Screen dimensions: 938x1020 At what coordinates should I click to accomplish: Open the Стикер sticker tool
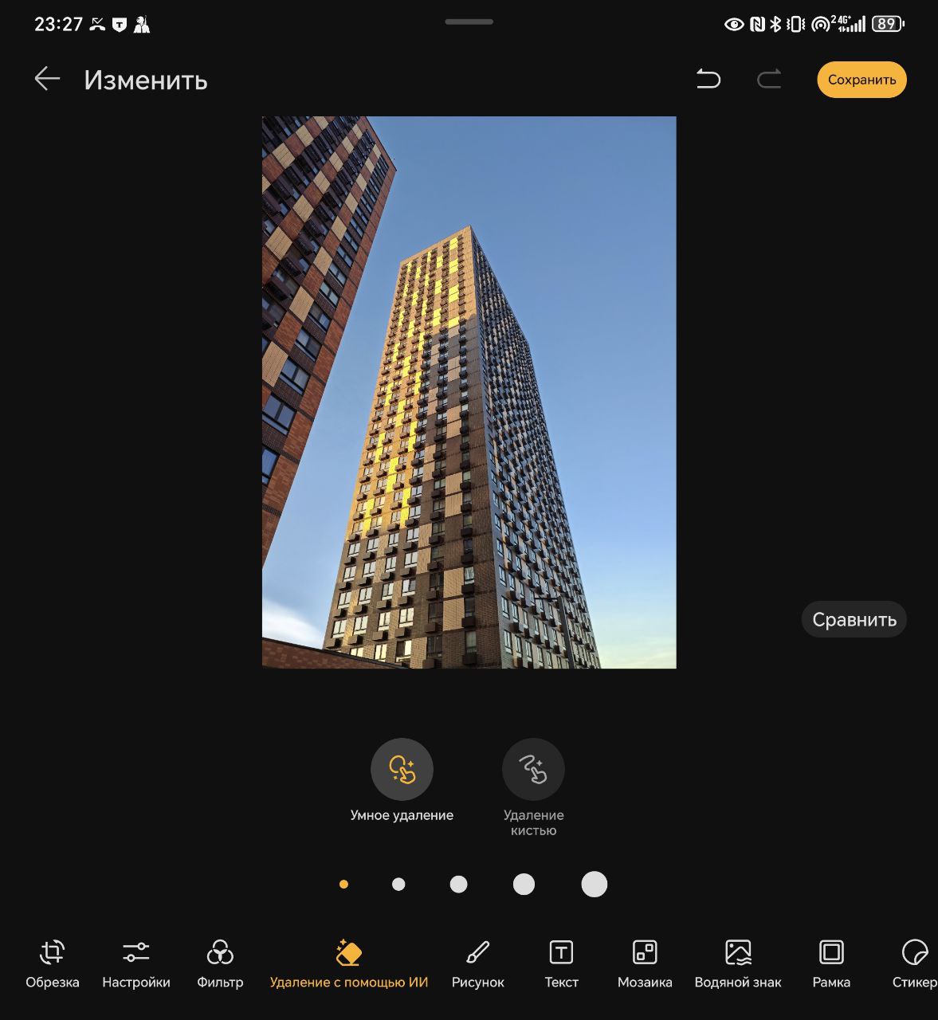(914, 963)
